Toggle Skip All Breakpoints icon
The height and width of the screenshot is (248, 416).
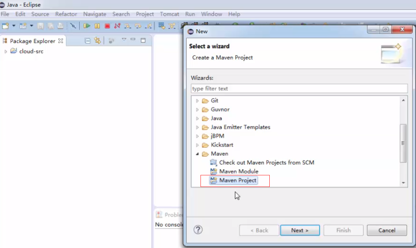[x=73, y=26]
